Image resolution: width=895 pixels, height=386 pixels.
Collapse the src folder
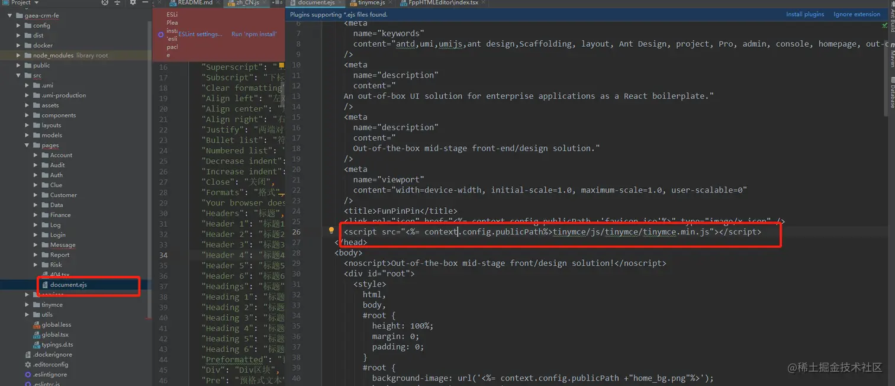coord(19,75)
